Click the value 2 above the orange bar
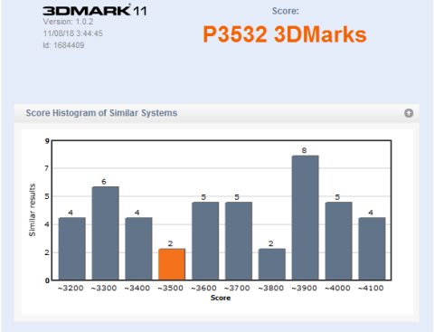 click(170, 243)
